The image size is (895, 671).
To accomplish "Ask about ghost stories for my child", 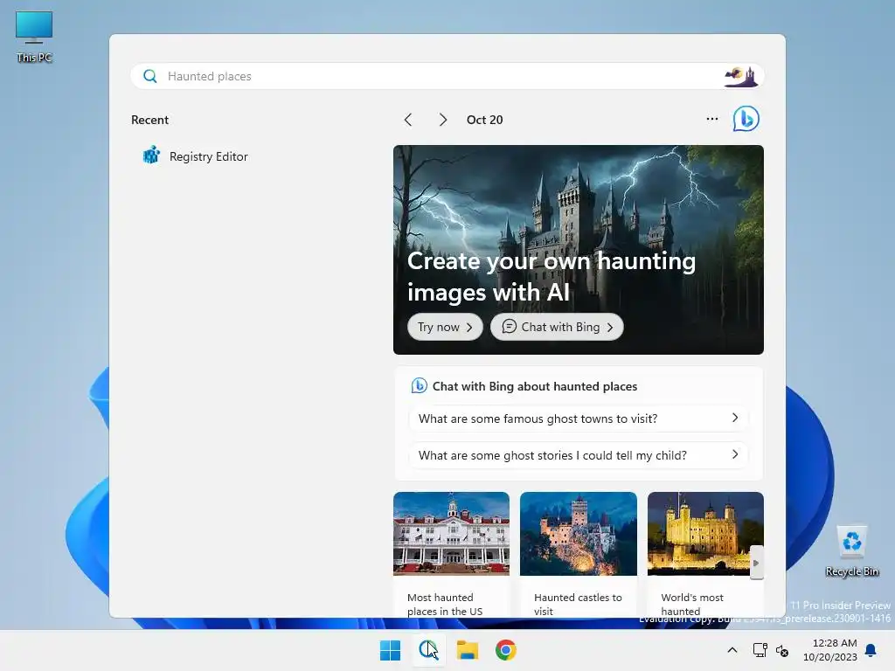I will point(578,455).
